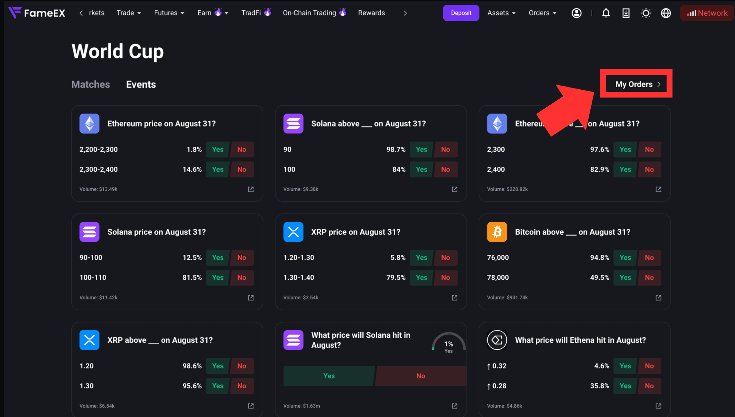The width and height of the screenshot is (735, 417).
Task: Click the Solana icon on Solana price card
Action: (x=89, y=232)
